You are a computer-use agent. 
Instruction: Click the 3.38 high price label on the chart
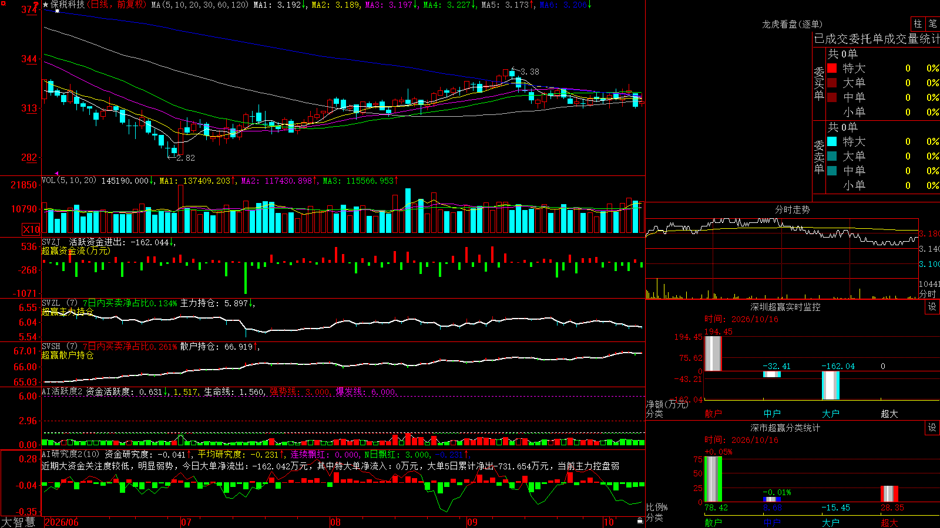pos(529,72)
